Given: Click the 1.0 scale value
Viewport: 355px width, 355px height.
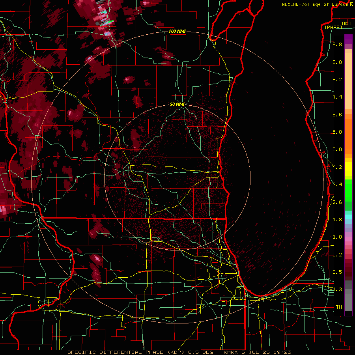Looking at the screenshot, I should point(337,237).
